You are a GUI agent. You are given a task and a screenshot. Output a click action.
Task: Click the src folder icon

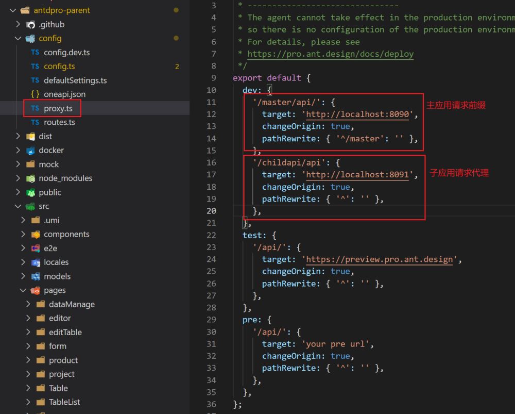(30, 207)
